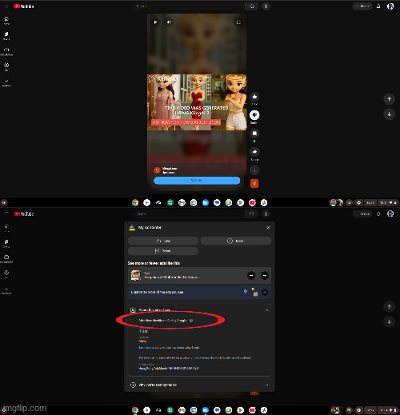
Task: Open the status tray clock in the top screenshot
Action: pyautogui.click(x=388, y=203)
